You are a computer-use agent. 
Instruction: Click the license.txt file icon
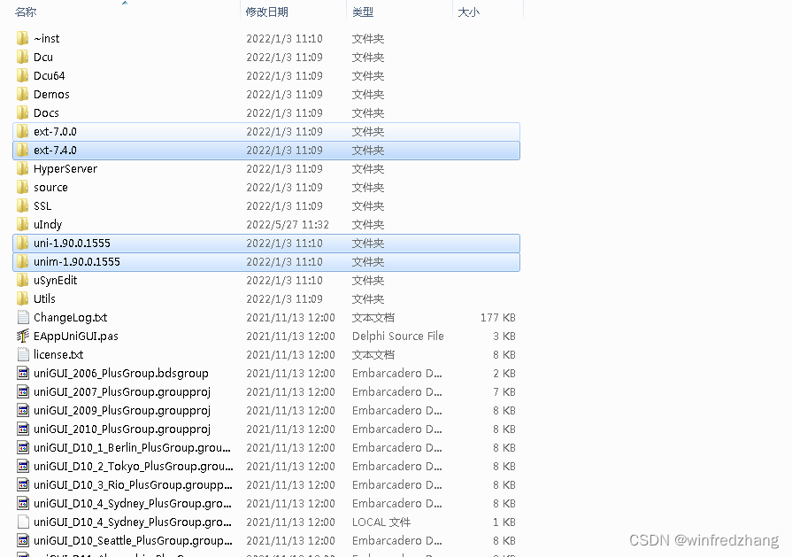pos(23,354)
